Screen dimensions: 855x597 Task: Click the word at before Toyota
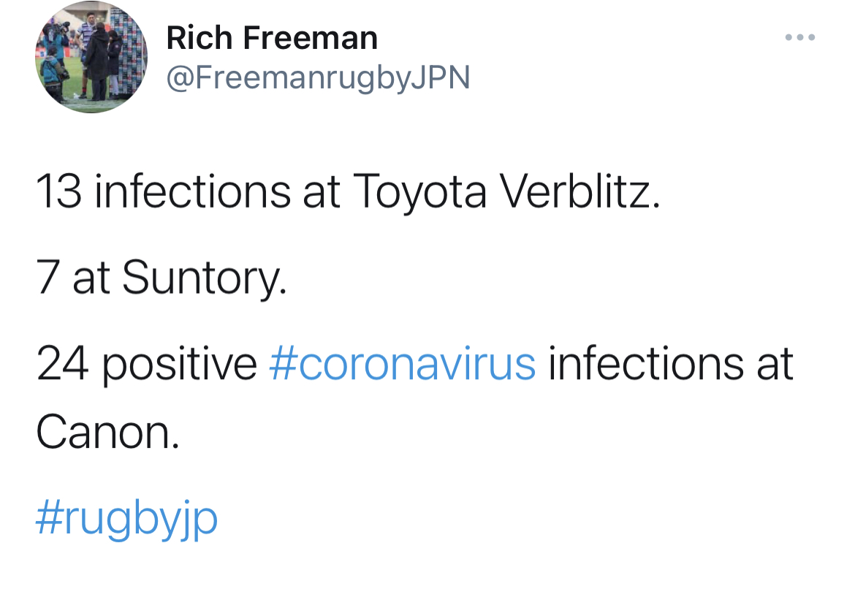(x=322, y=192)
